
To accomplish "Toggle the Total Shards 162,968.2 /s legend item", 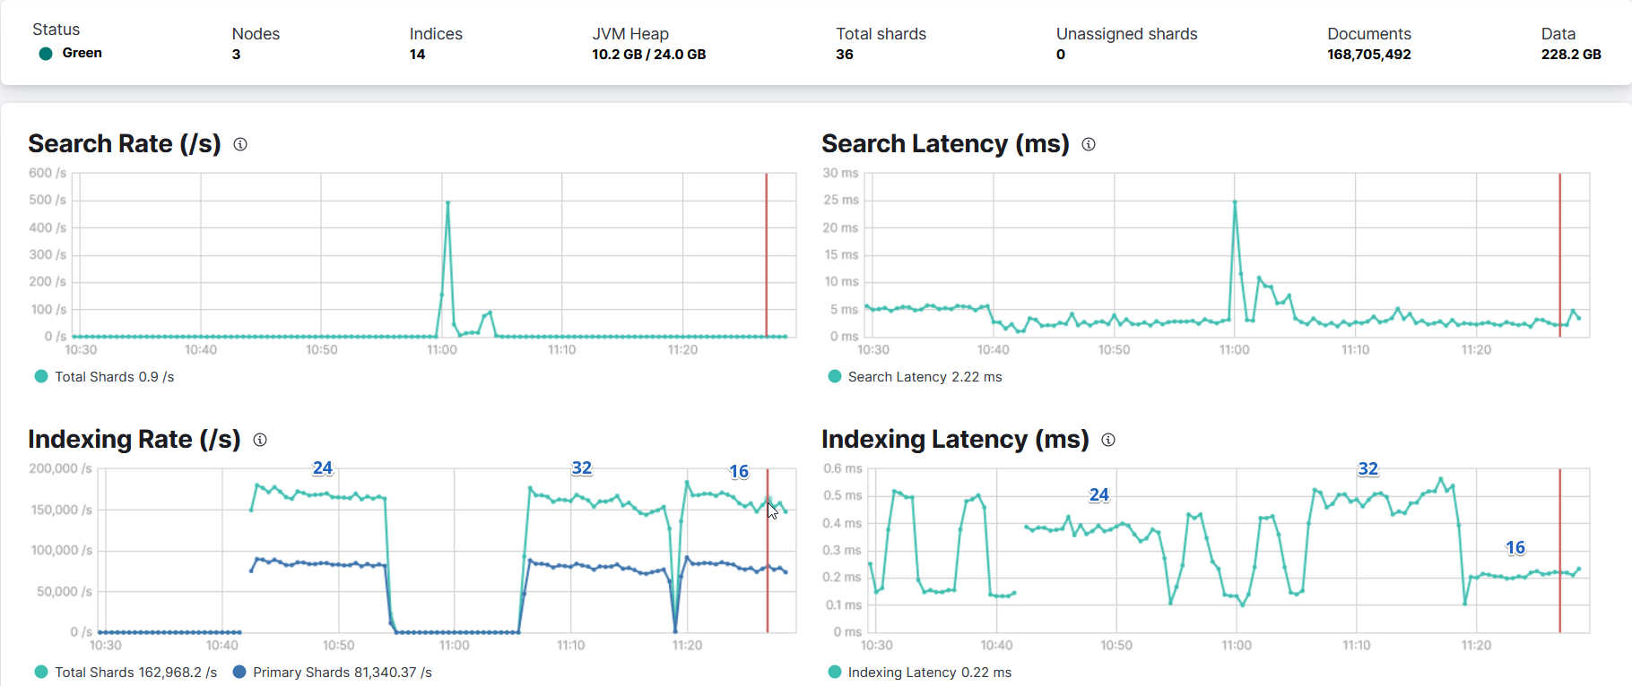I will pyautogui.click(x=126, y=673).
